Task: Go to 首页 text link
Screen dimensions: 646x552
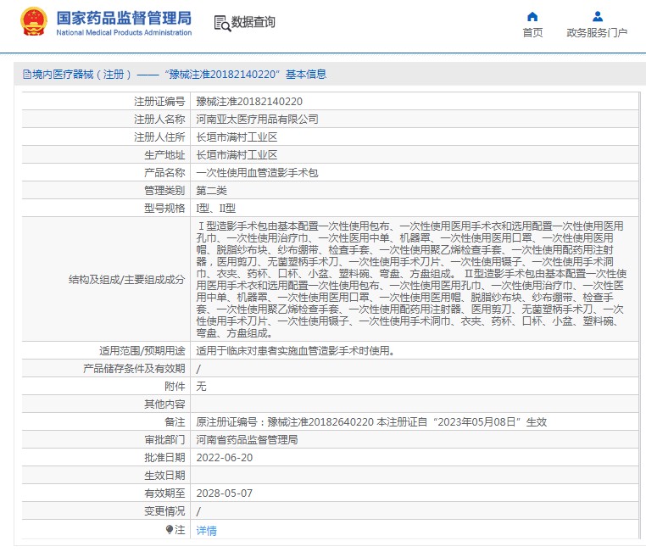Action: click(x=532, y=32)
